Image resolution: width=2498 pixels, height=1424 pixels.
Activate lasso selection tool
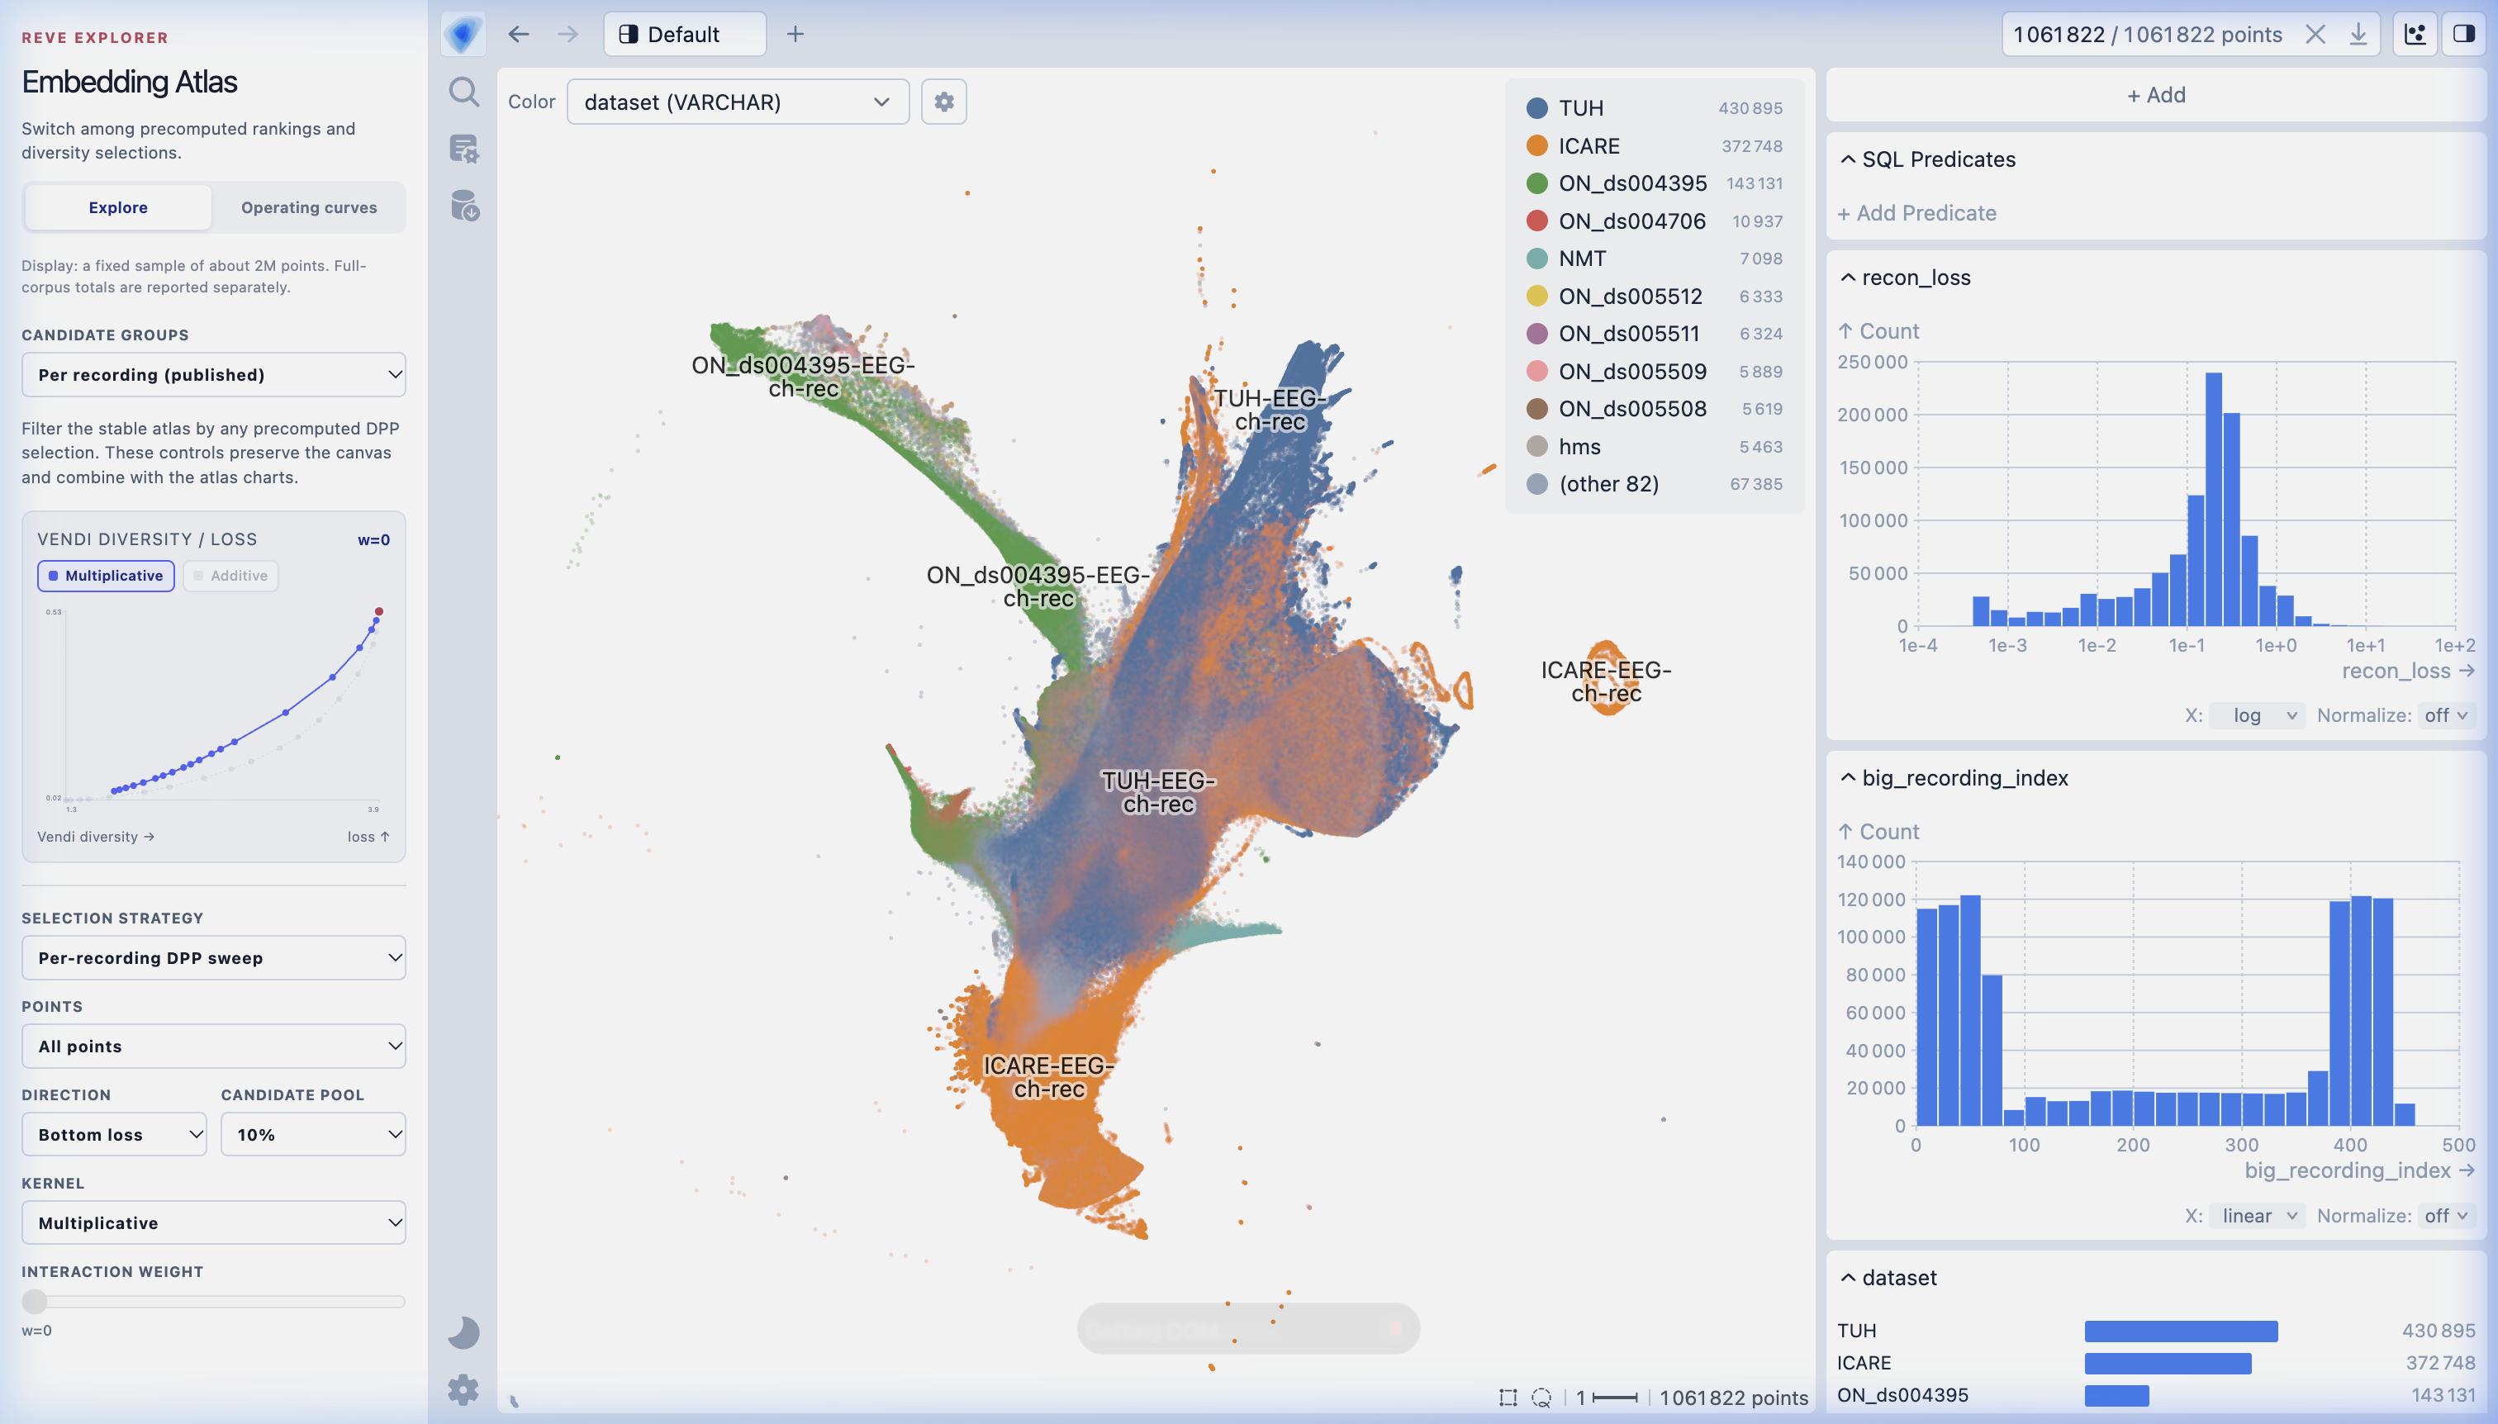coord(1541,1398)
